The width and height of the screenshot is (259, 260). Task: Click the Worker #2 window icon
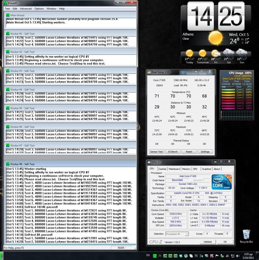click(x=8, y=52)
